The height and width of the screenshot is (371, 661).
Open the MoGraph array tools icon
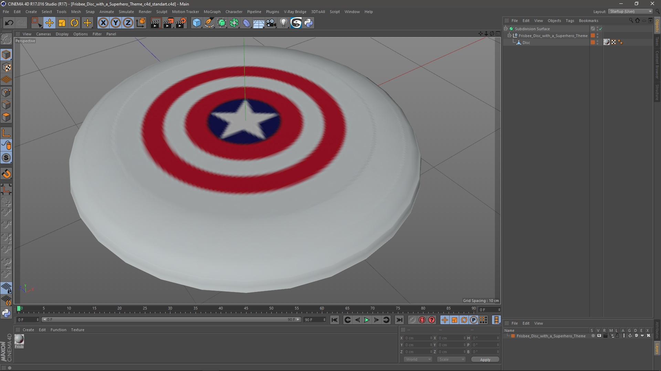pyautogui.click(x=234, y=23)
